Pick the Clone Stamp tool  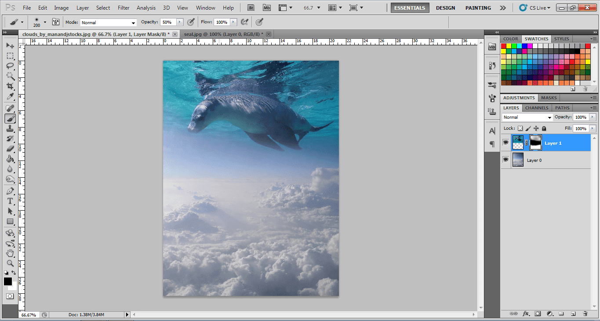(10, 128)
